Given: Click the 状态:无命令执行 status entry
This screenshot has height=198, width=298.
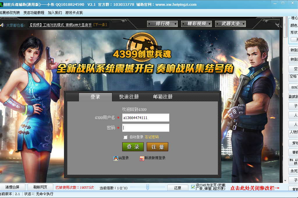Looking at the screenshot, I should tap(39, 194).
